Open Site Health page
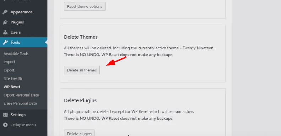 pyautogui.click(x=13, y=78)
